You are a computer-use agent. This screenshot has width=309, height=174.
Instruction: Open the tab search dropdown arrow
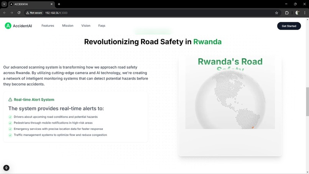[x=4, y=4]
